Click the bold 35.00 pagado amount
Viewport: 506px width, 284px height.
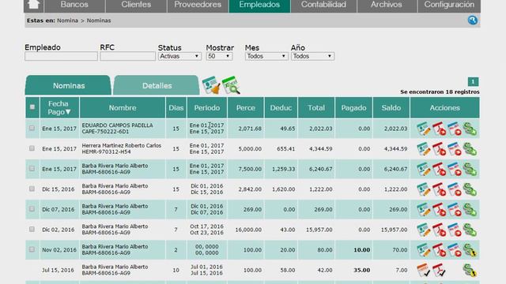[362, 270]
